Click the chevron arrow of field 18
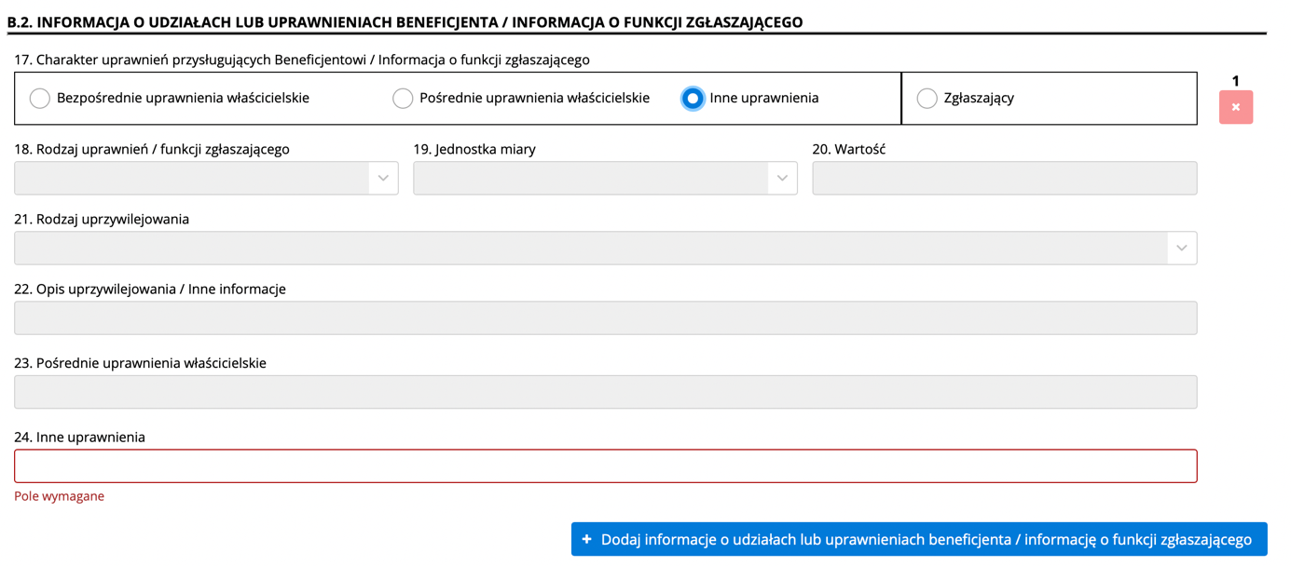The height and width of the screenshot is (566, 1291). coord(383,178)
